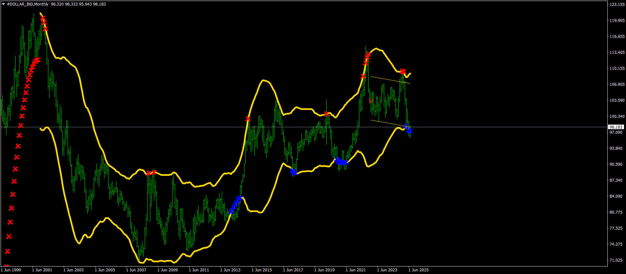Select the red X marker at 2015 spike
626x274 pixels.
click(248, 119)
